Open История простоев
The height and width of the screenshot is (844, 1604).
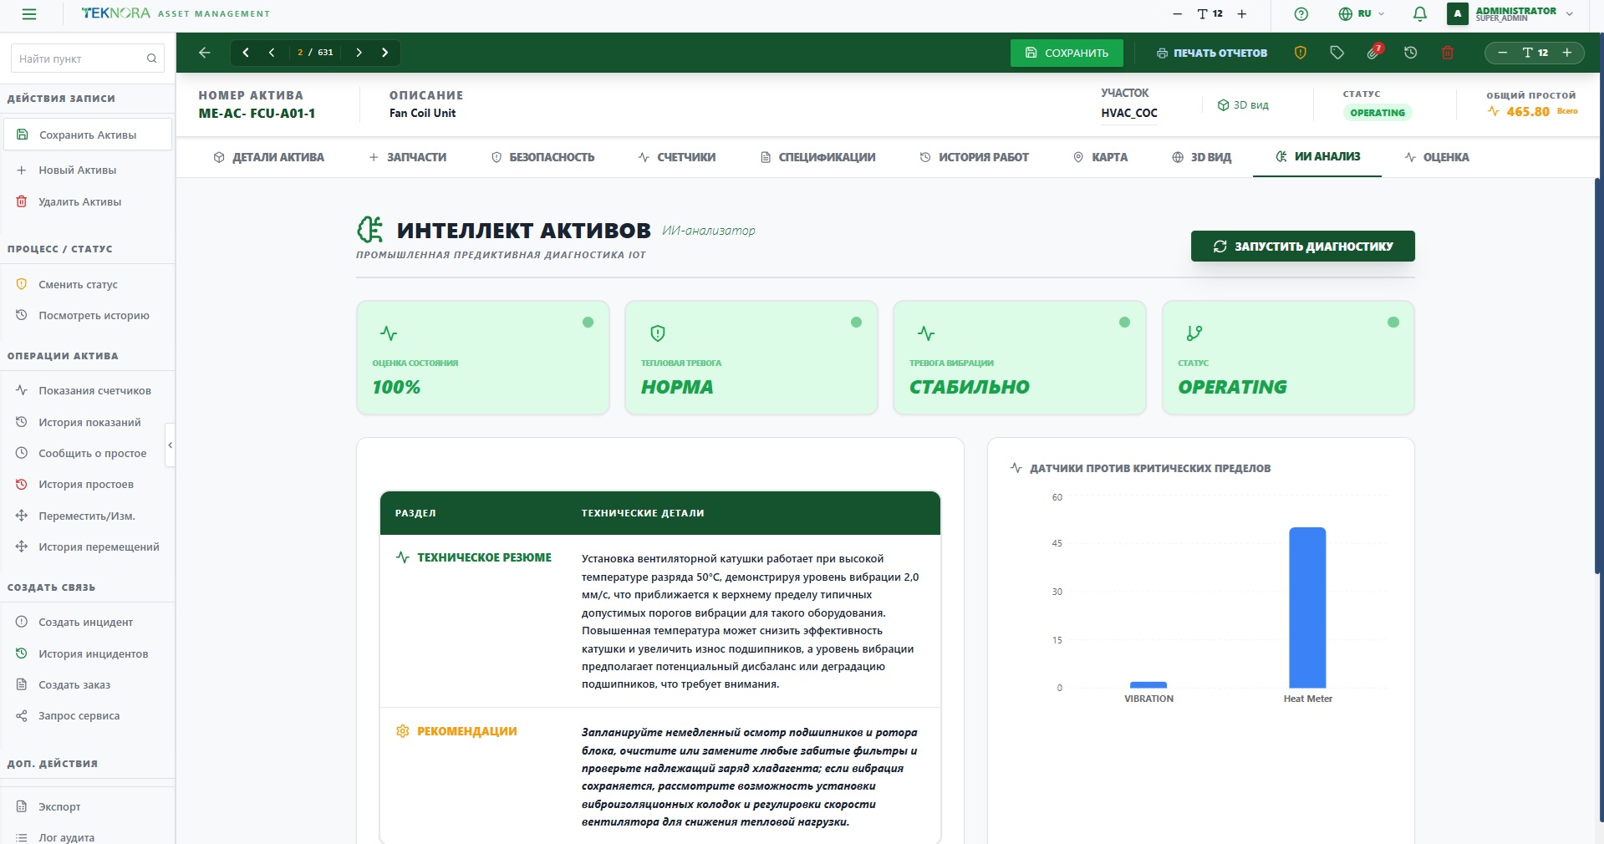[87, 484]
